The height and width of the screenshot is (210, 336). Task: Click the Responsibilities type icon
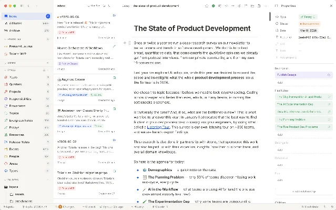(x=6, y=99)
